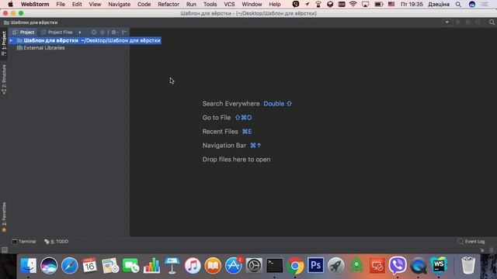The image size is (497, 279).
Task: Open Spotlight search in menu bar
Action: [458, 5]
